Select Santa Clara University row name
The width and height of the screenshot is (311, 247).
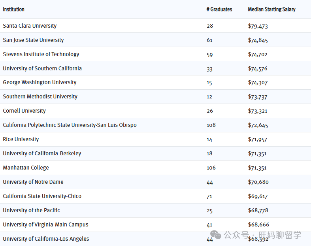click(x=30, y=26)
